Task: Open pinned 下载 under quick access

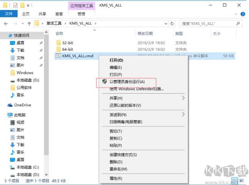Action: point(20,50)
